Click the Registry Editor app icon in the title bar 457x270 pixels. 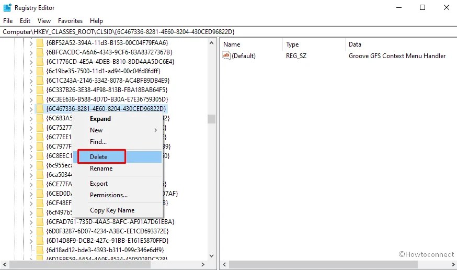(x=7, y=7)
